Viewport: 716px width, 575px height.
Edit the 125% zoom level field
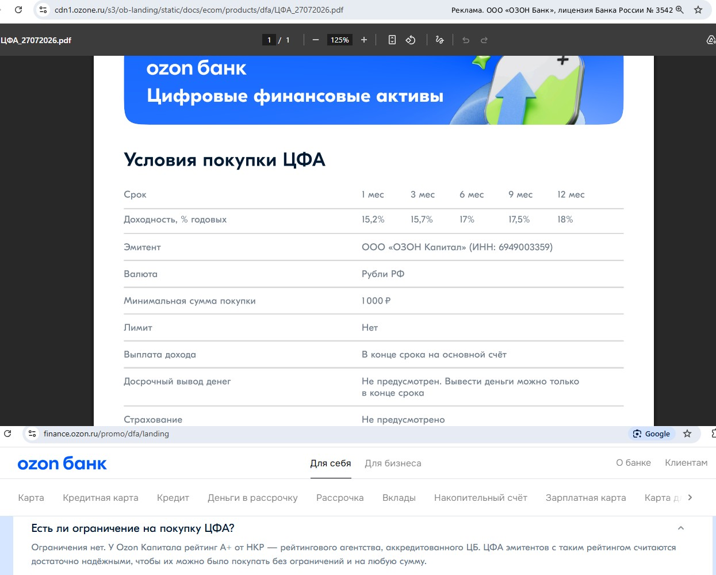coord(340,40)
